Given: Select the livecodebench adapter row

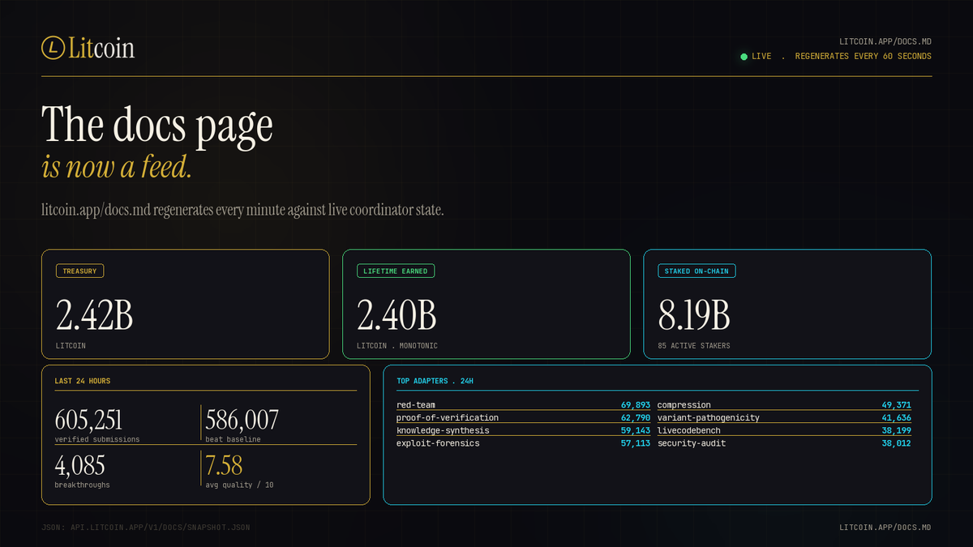Looking at the screenshot, I should pyautogui.click(x=784, y=431).
